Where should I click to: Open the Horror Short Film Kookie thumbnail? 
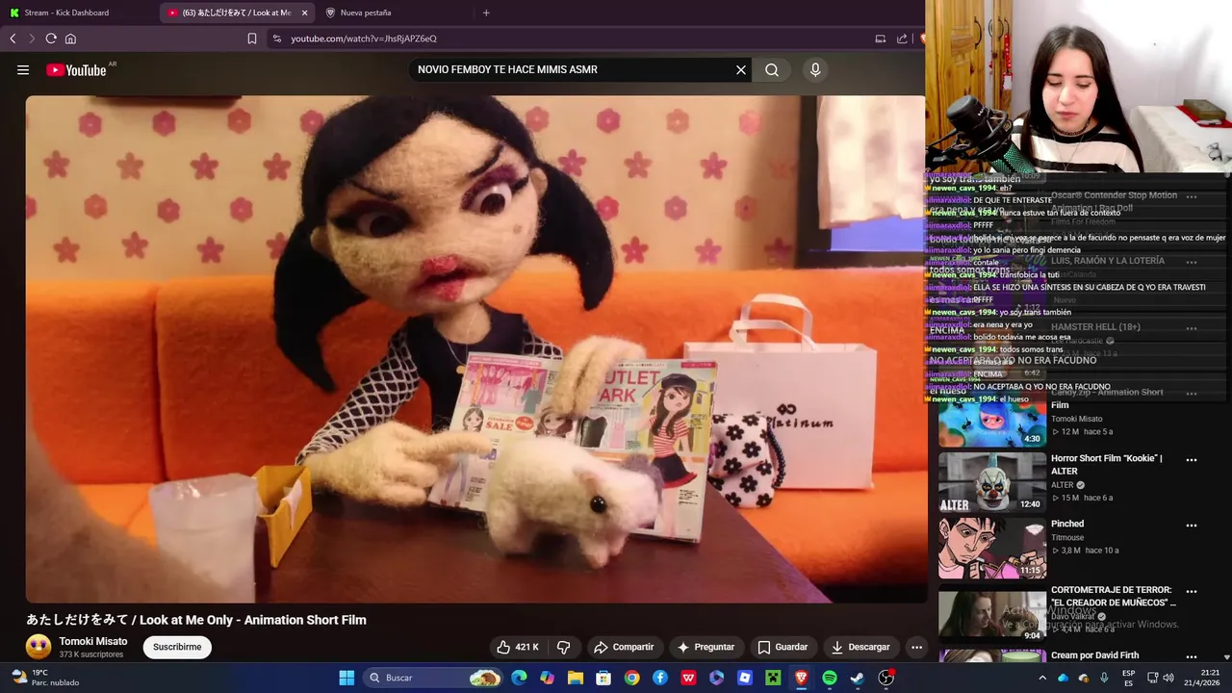tap(992, 482)
